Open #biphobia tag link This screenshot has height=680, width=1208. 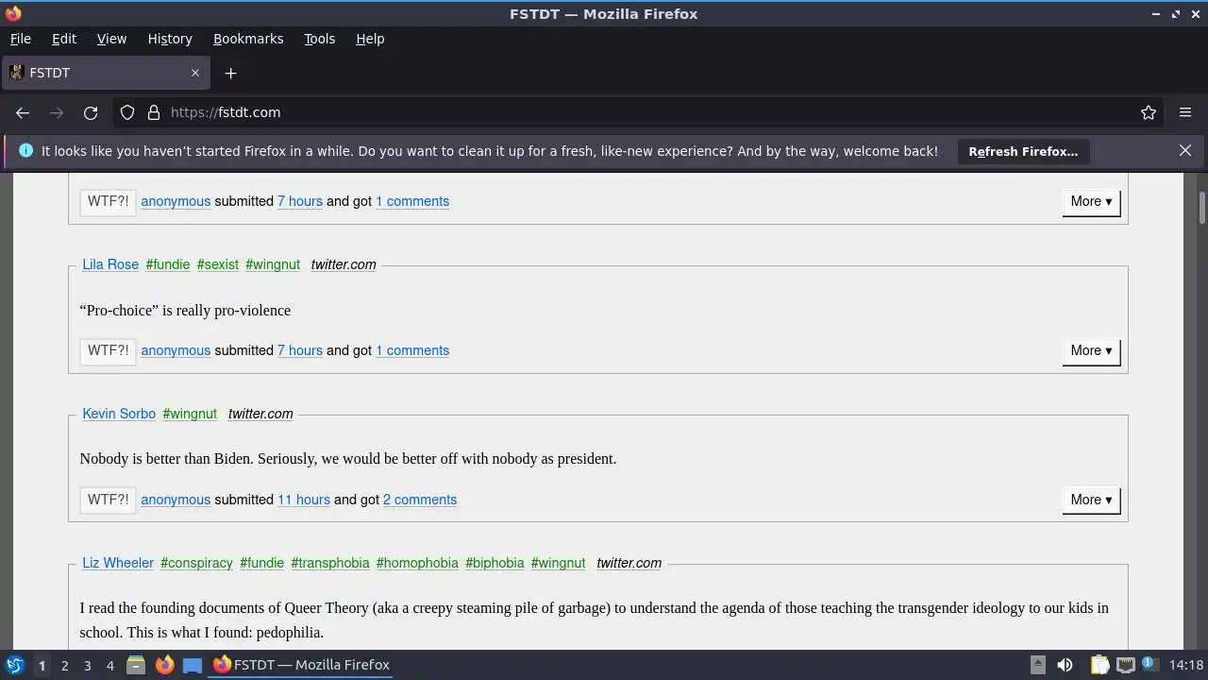[495, 563]
